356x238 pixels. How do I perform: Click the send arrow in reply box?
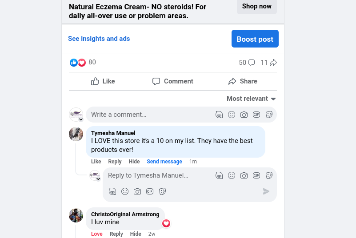(266, 191)
